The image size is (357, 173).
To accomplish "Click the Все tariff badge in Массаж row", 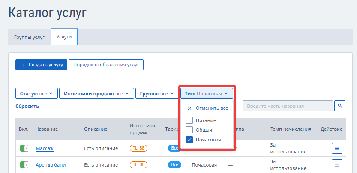I will click(174, 148).
